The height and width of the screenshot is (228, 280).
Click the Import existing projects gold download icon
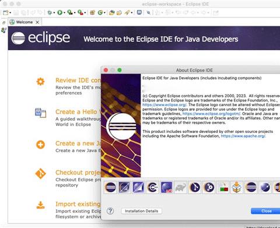coord(40,205)
